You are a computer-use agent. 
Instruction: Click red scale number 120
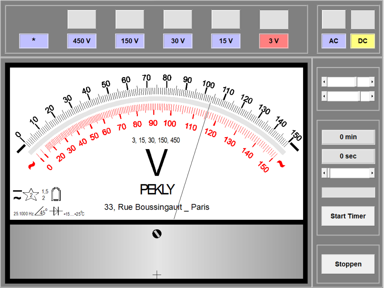pos(210,133)
